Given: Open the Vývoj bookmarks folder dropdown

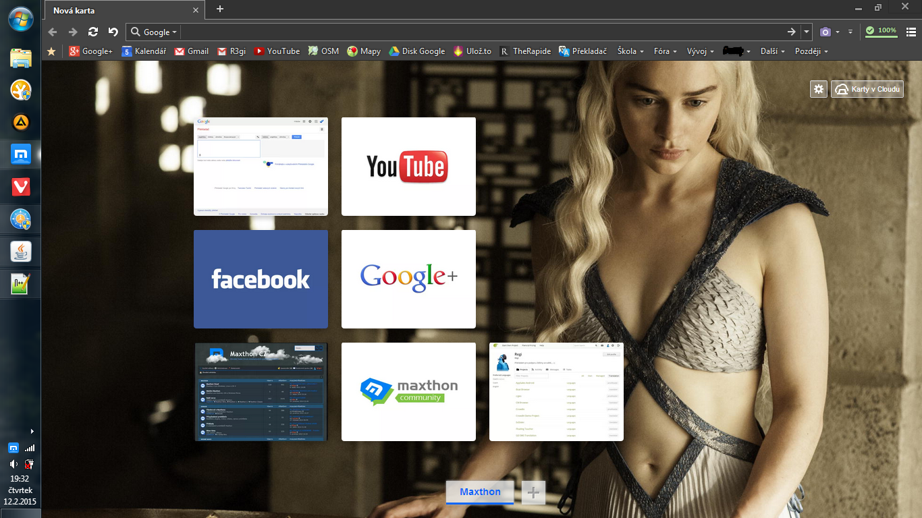Looking at the screenshot, I should coord(700,51).
